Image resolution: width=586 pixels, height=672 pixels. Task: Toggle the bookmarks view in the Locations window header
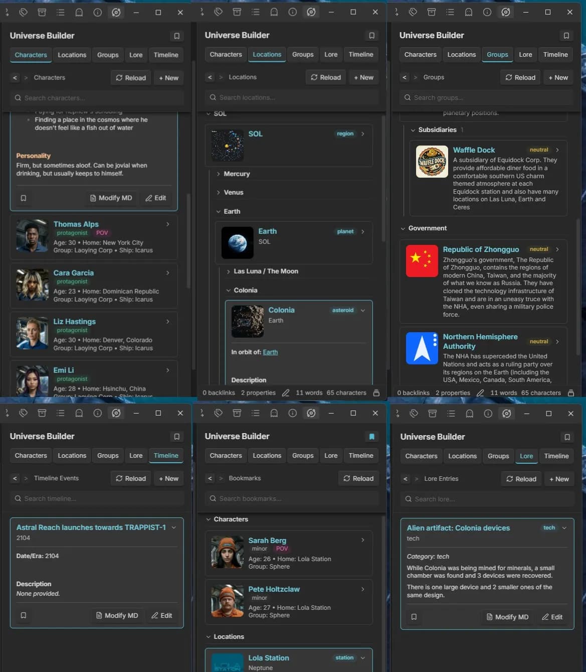point(372,36)
